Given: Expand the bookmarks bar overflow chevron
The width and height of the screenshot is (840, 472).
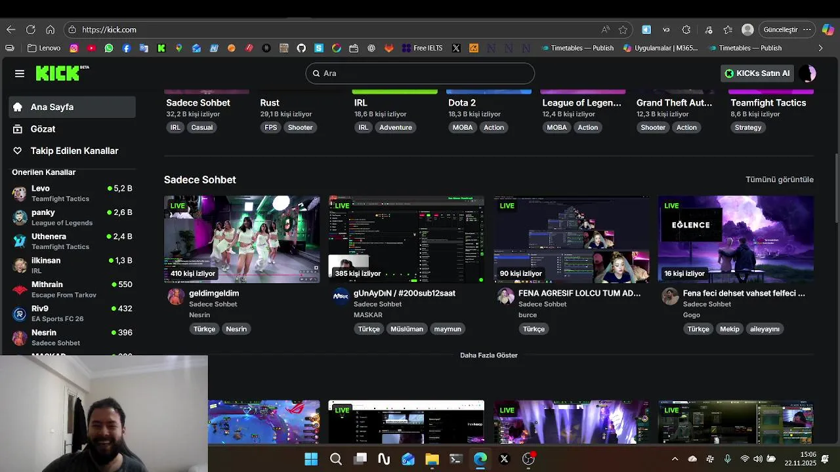Looking at the screenshot, I should 820,48.
